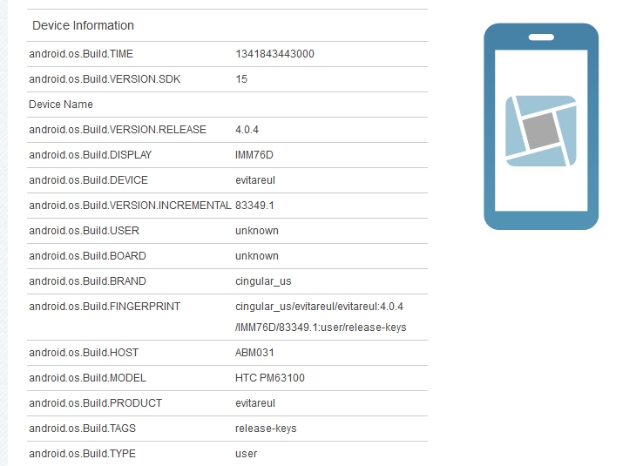Select android.os.Build.USER label
Screen dimensions: 643x466
84,231
